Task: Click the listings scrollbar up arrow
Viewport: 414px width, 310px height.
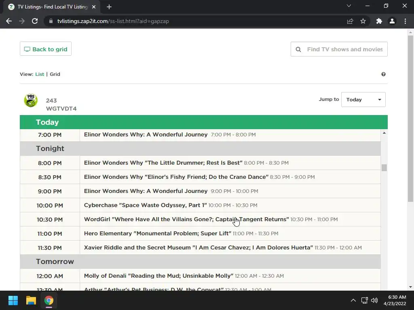Action: pyautogui.click(x=384, y=133)
